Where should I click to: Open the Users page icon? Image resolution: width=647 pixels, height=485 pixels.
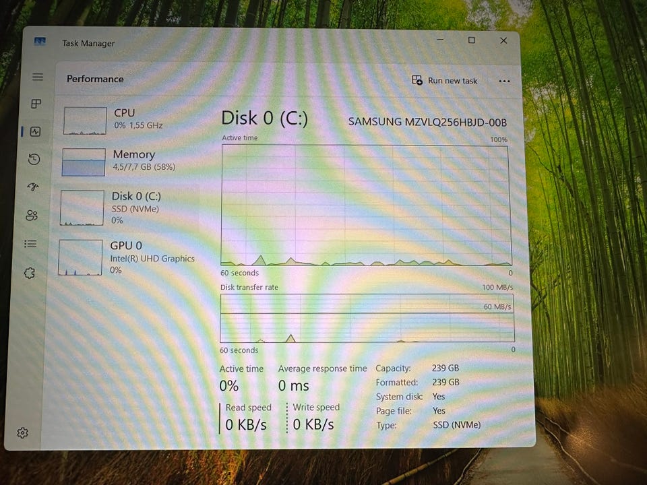32,215
